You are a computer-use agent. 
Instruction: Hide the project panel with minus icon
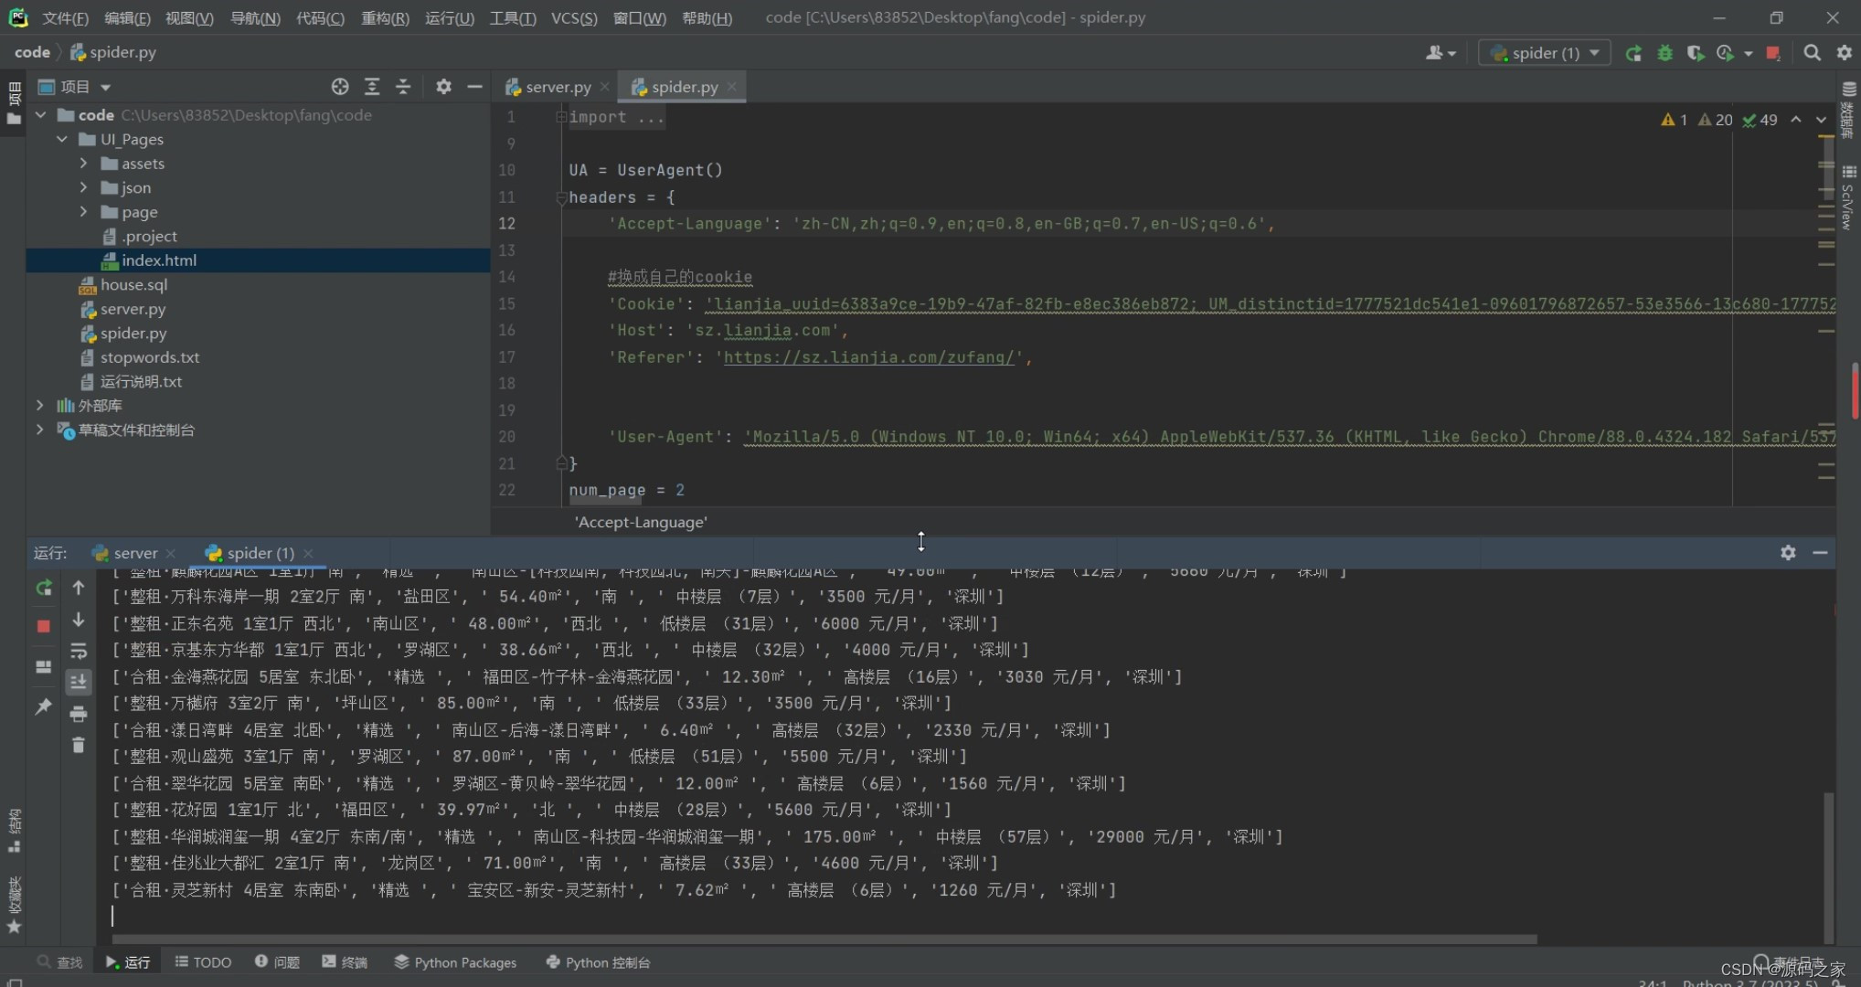(x=474, y=87)
